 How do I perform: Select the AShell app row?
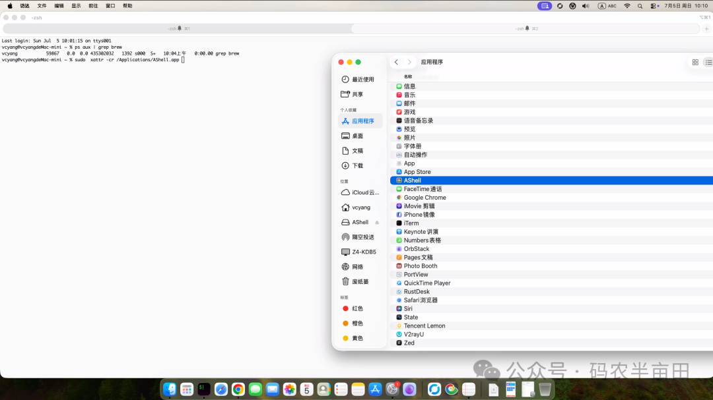point(551,181)
